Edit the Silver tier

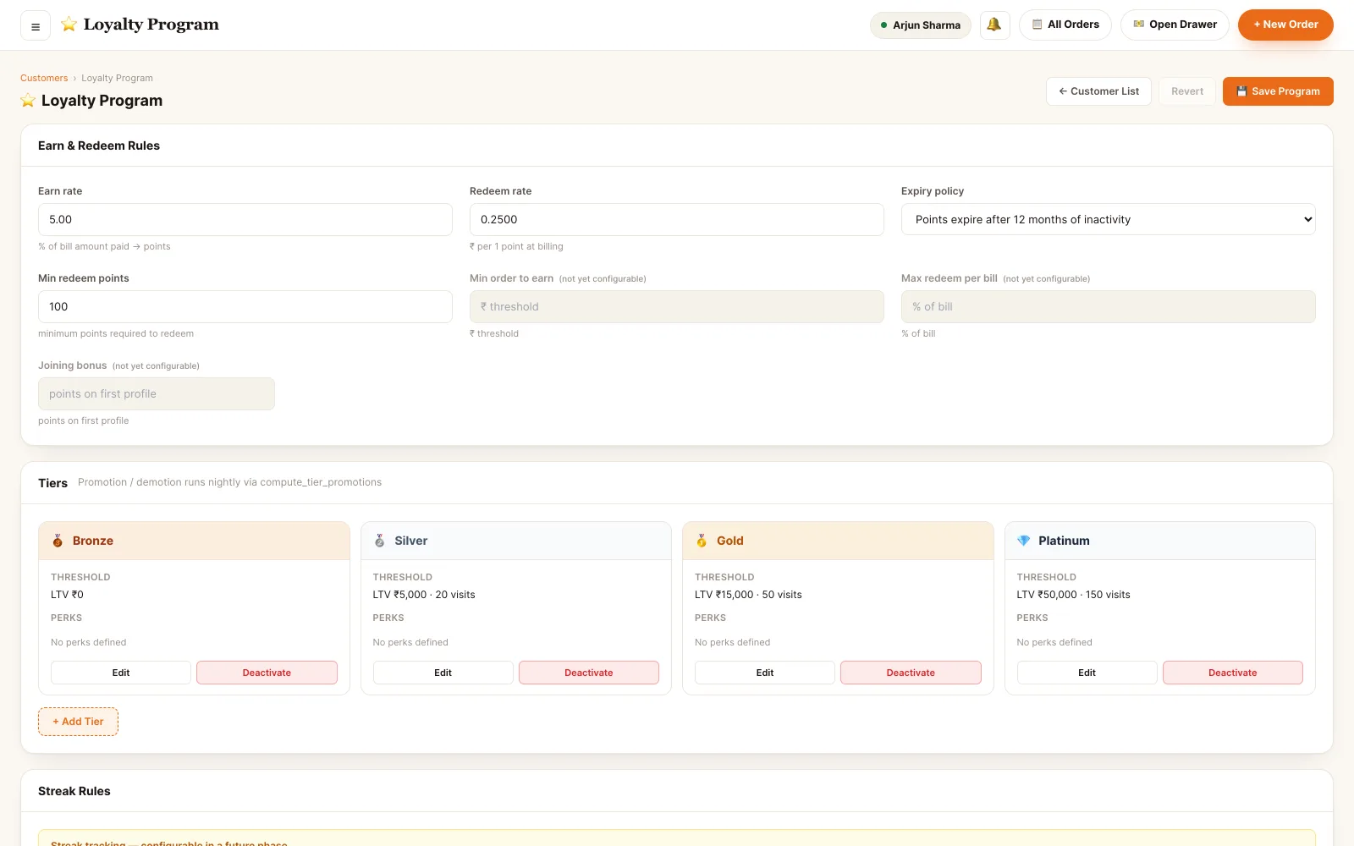point(443,673)
